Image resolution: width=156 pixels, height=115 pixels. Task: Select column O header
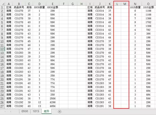coord(148,4)
